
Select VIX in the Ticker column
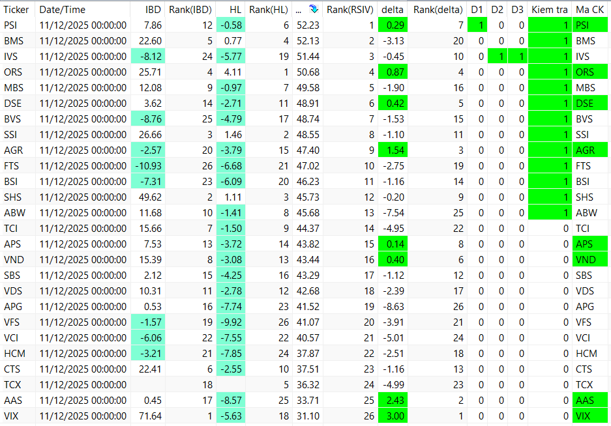pyautogui.click(x=11, y=416)
